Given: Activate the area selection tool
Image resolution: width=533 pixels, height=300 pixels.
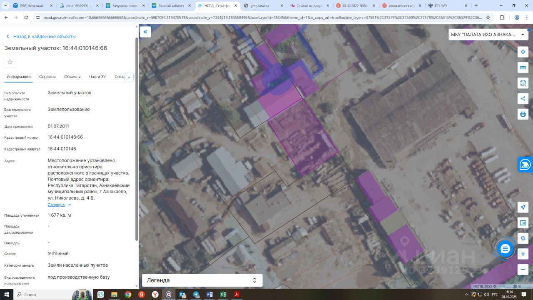Looking at the screenshot, I should [523, 83].
